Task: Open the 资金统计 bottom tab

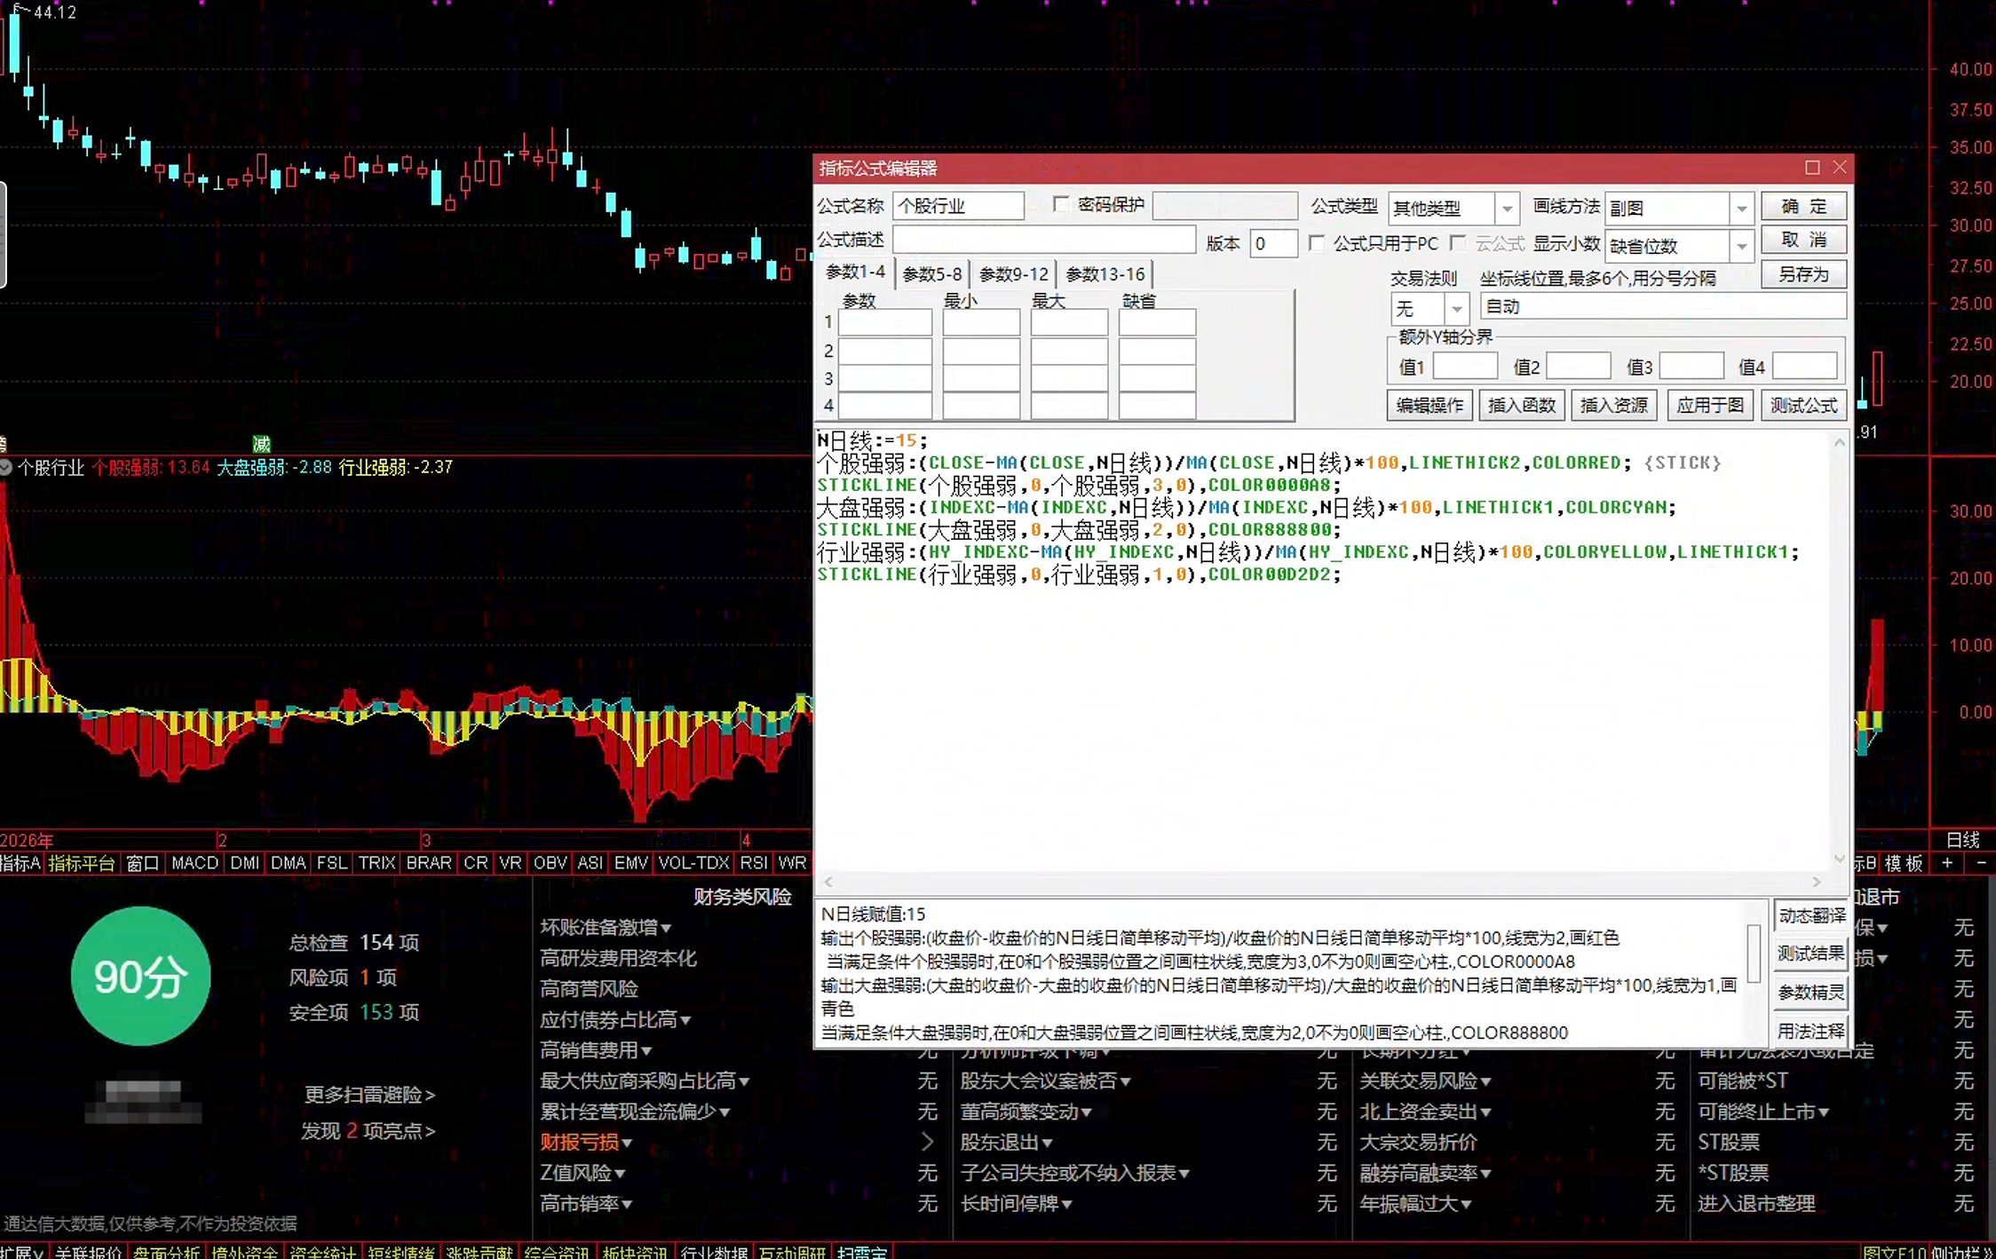Action: click(322, 1251)
